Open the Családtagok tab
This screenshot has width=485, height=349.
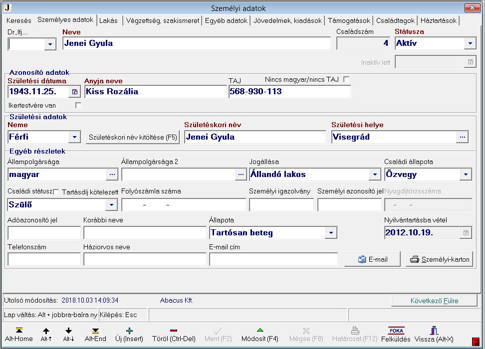395,21
